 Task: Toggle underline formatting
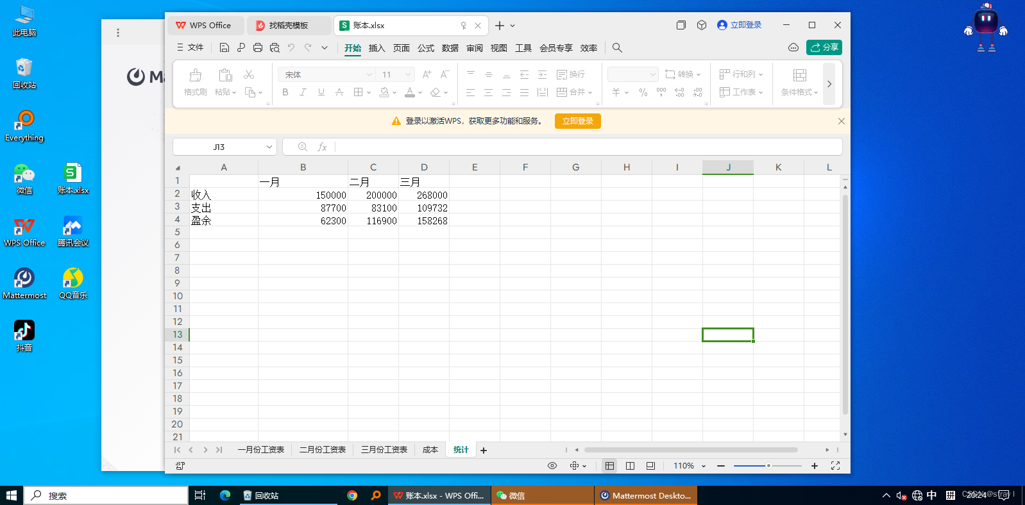click(x=321, y=92)
